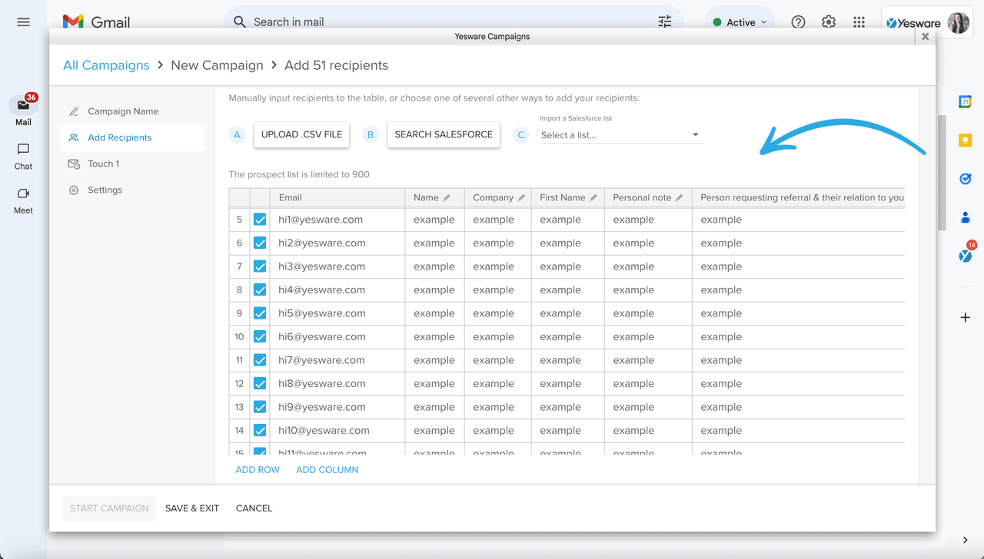Open the Import a Salesforce list dropdown
984x559 pixels.
pos(620,135)
